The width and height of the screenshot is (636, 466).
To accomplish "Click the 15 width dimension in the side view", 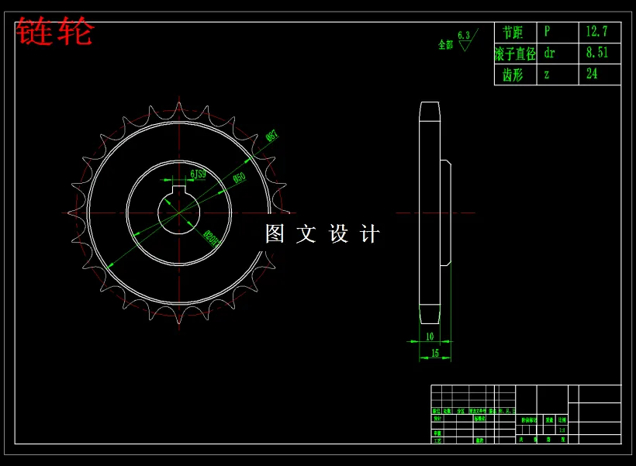I will [435, 353].
